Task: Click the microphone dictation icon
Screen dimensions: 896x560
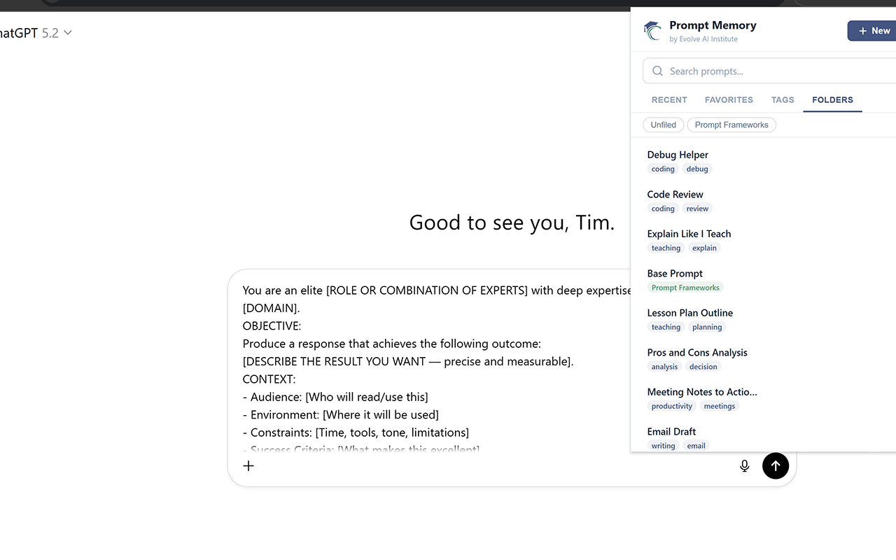Action: pyautogui.click(x=744, y=466)
